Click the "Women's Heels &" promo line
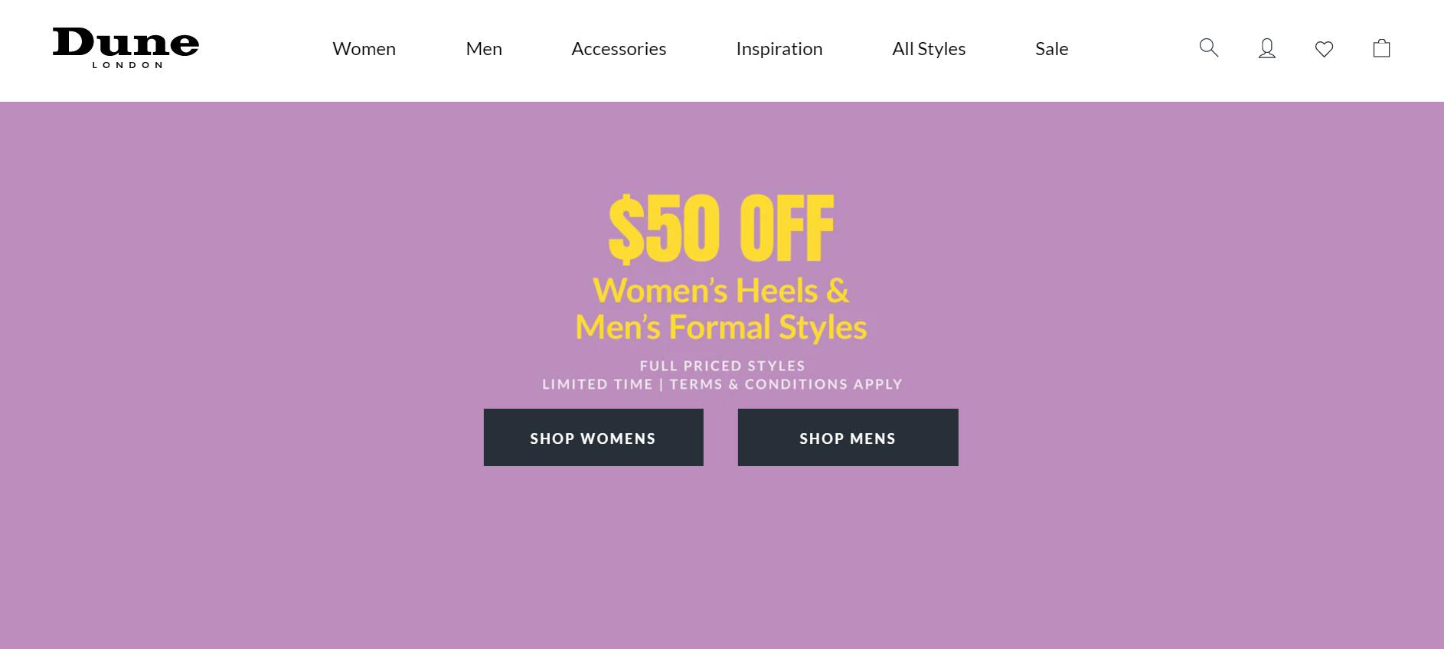This screenshot has width=1444, height=649. point(721,291)
